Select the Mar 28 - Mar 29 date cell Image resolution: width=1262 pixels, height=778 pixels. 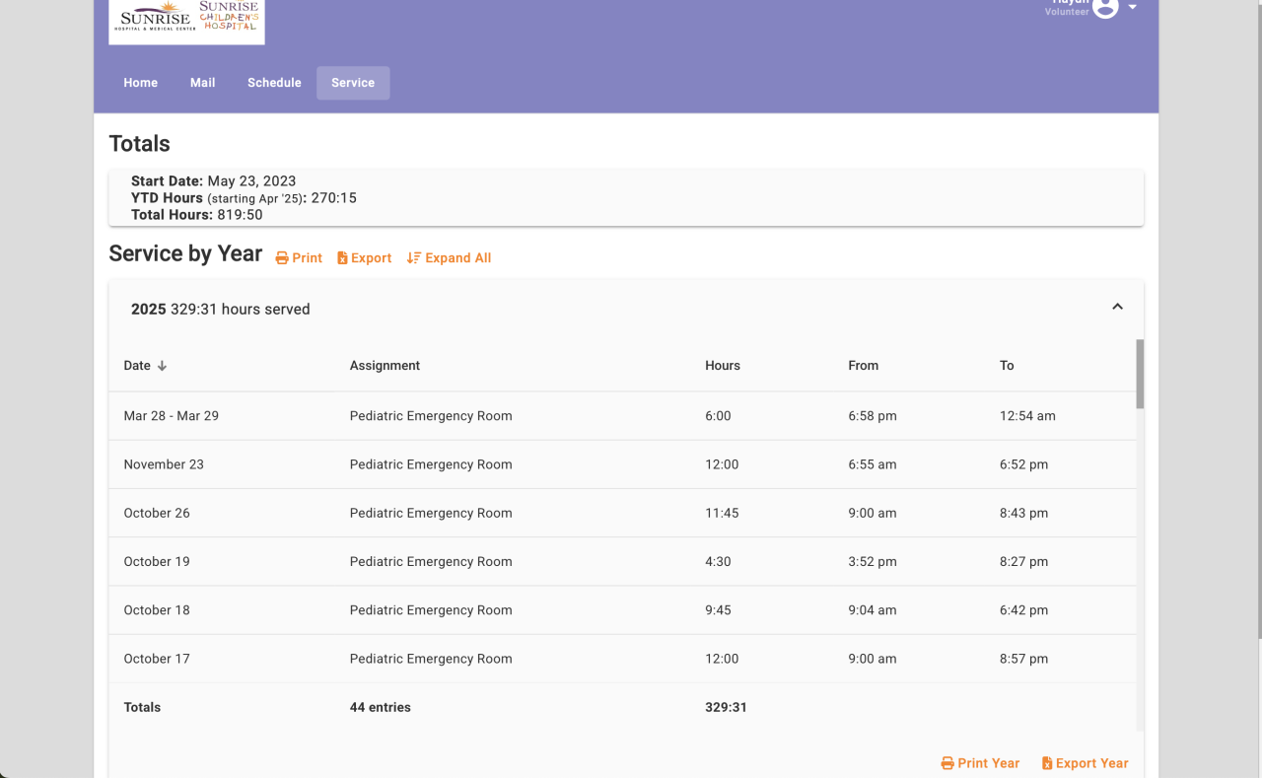[172, 416]
